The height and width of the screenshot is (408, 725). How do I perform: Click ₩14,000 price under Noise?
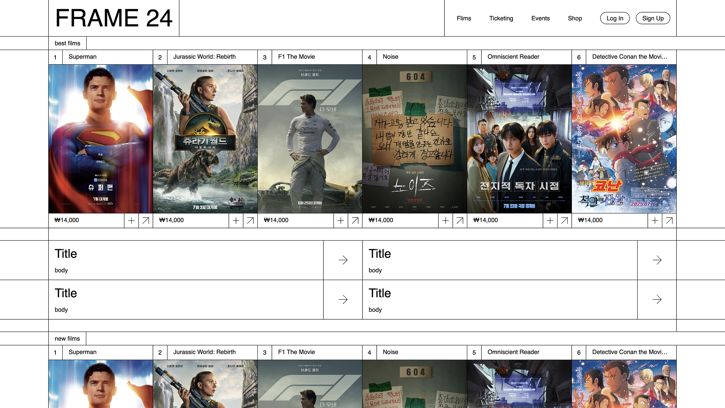click(381, 220)
